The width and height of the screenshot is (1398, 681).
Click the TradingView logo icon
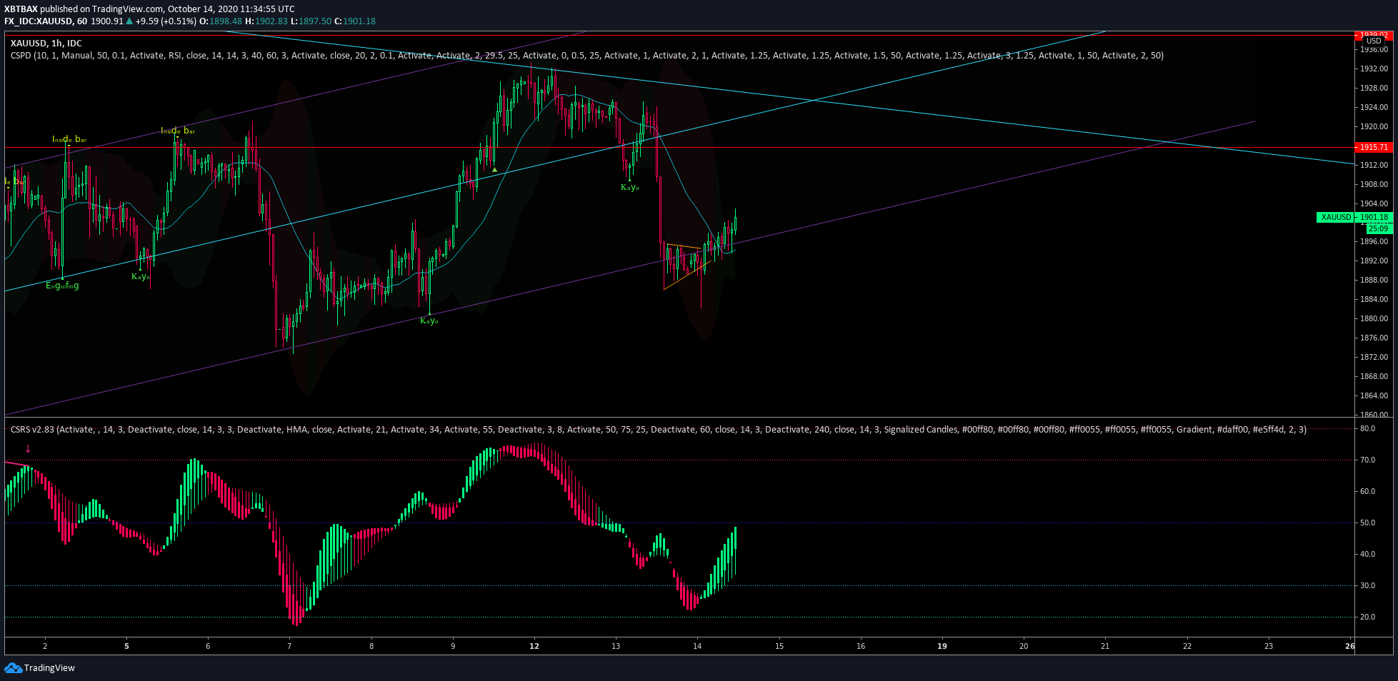click(x=13, y=667)
